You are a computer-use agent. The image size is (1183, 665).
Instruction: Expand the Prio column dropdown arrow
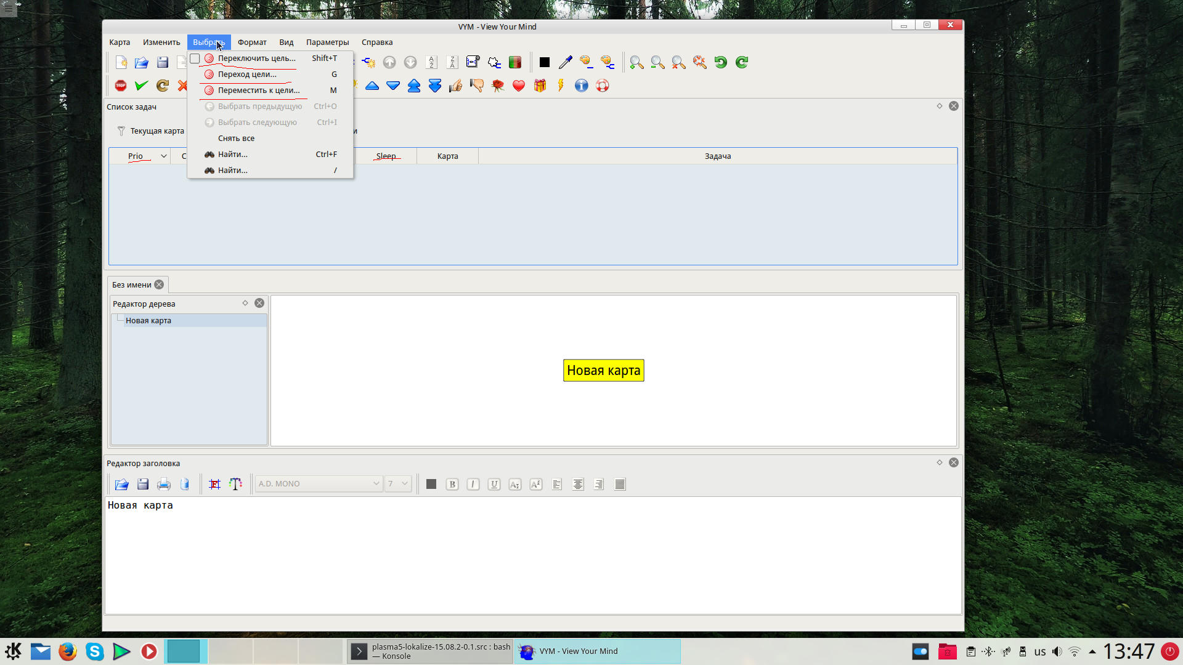pos(164,156)
